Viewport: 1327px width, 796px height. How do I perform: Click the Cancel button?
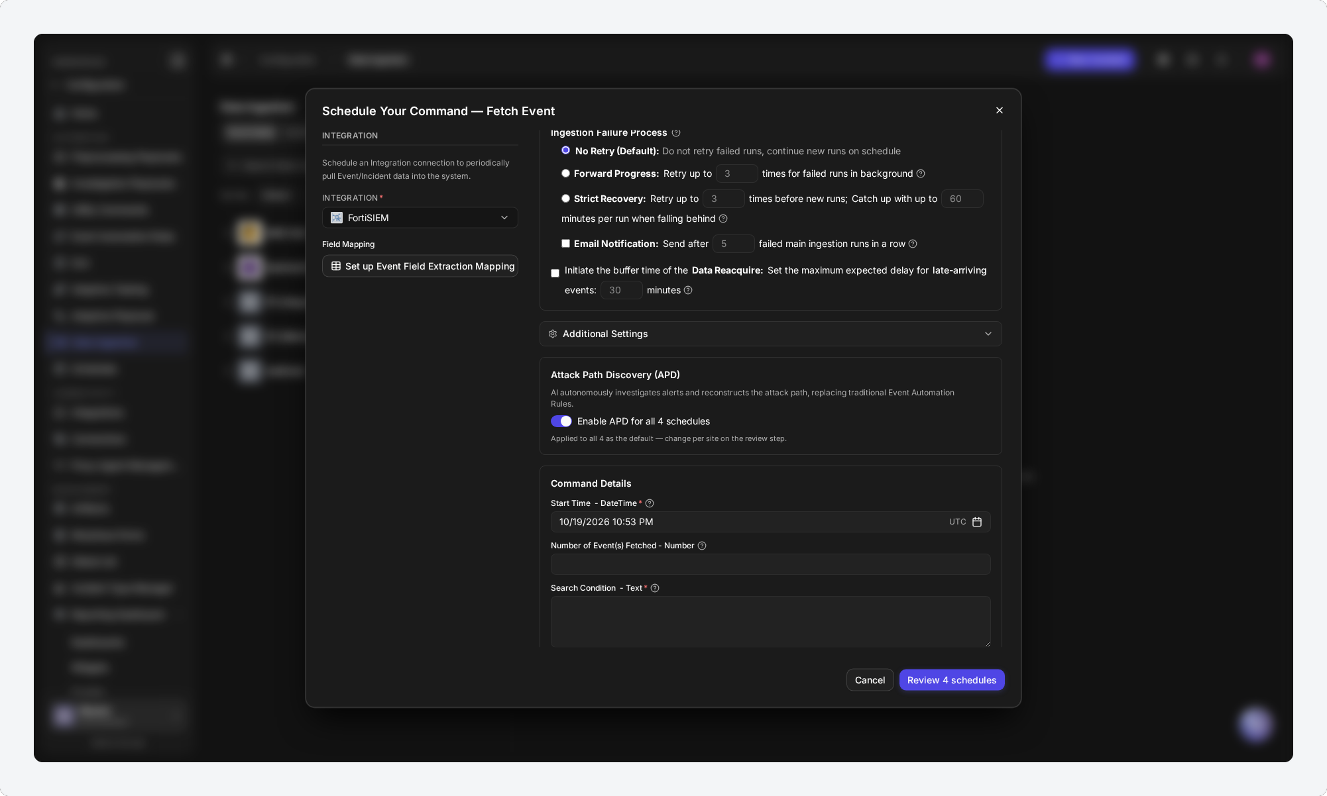tap(870, 680)
